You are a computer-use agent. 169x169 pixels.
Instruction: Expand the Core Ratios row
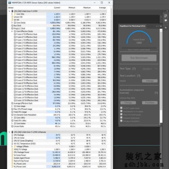tap(12, 123)
